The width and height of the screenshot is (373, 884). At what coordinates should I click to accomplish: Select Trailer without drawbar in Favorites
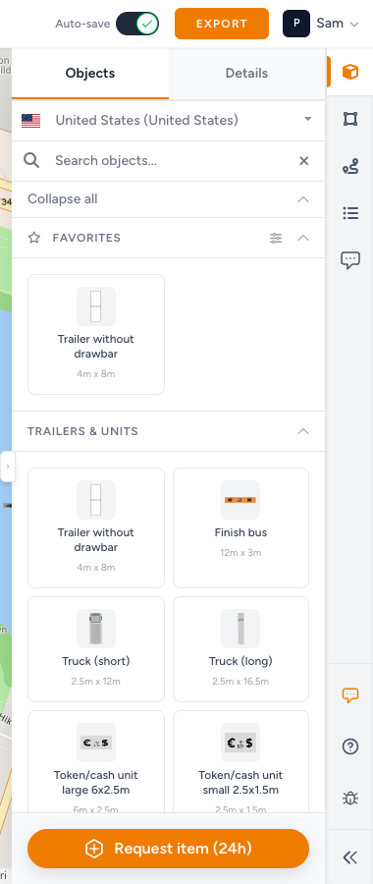[x=96, y=334]
